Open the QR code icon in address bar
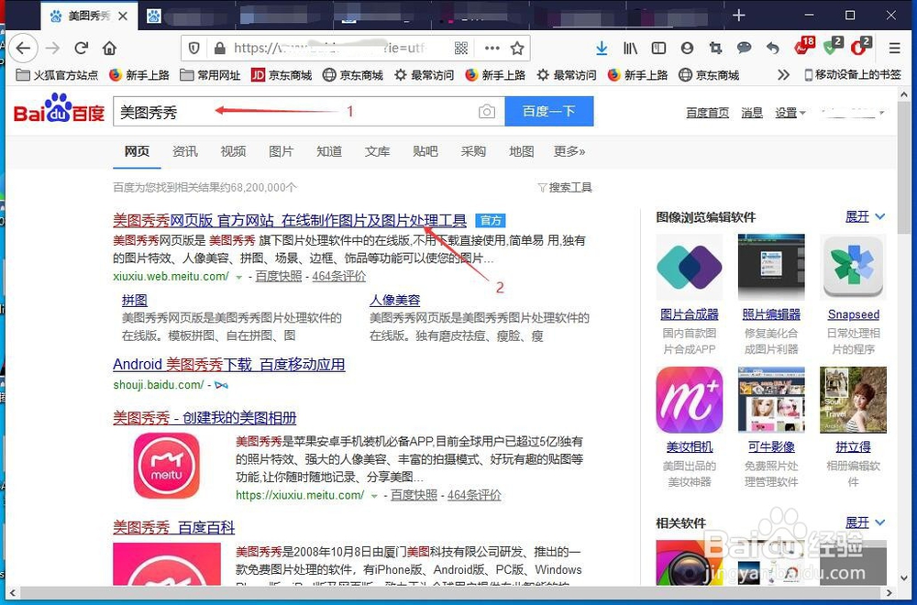 tap(461, 48)
